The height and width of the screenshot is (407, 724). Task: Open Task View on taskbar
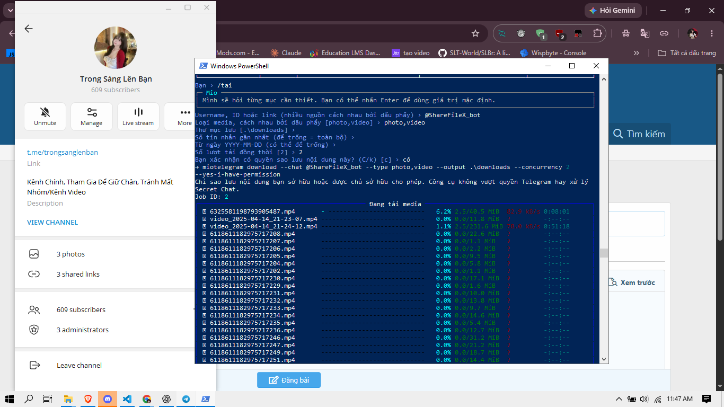[x=48, y=399]
